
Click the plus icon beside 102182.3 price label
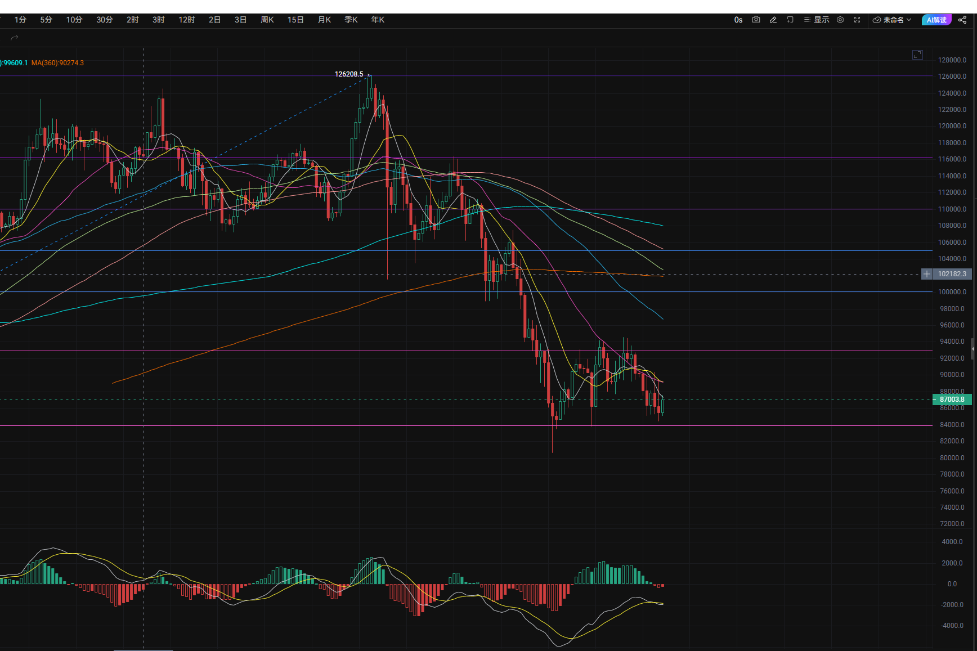click(926, 274)
